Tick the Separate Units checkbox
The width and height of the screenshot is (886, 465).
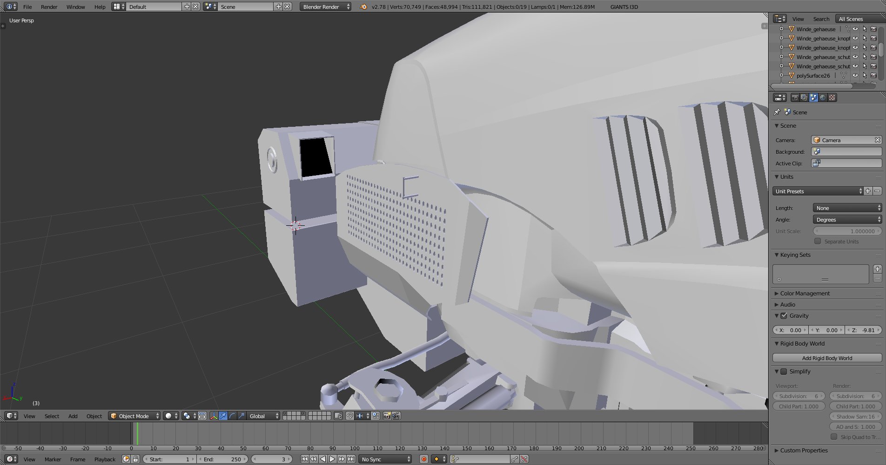coord(818,242)
